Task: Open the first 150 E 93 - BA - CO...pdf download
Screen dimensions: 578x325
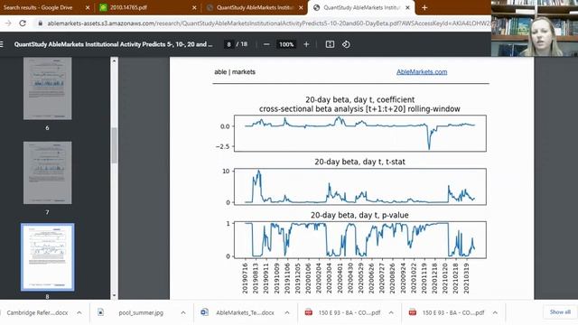Action: click(x=350, y=312)
